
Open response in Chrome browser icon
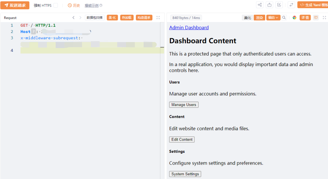point(294,18)
